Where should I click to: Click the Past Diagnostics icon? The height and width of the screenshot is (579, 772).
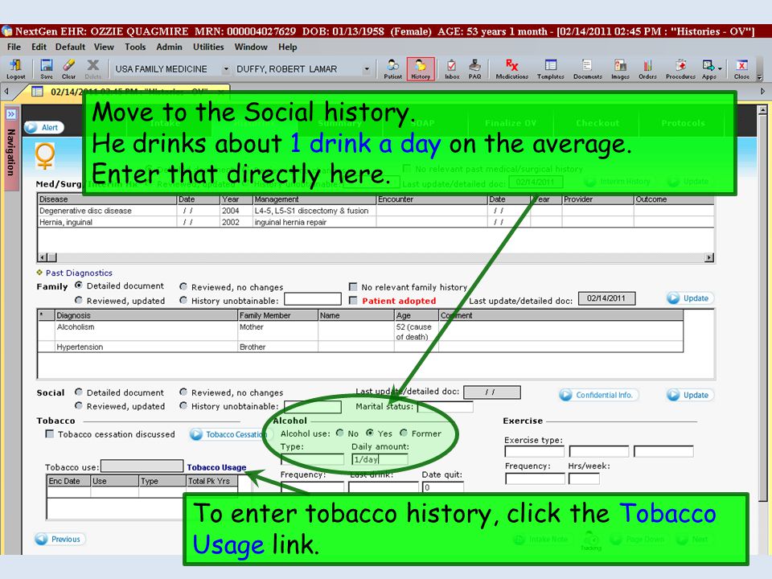(39, 273)
